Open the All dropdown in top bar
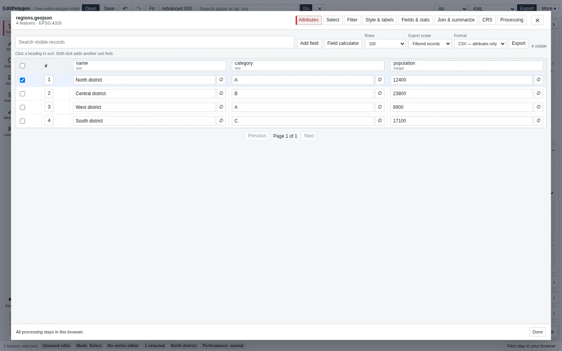The image size is (562, 351). coord(451,8)
